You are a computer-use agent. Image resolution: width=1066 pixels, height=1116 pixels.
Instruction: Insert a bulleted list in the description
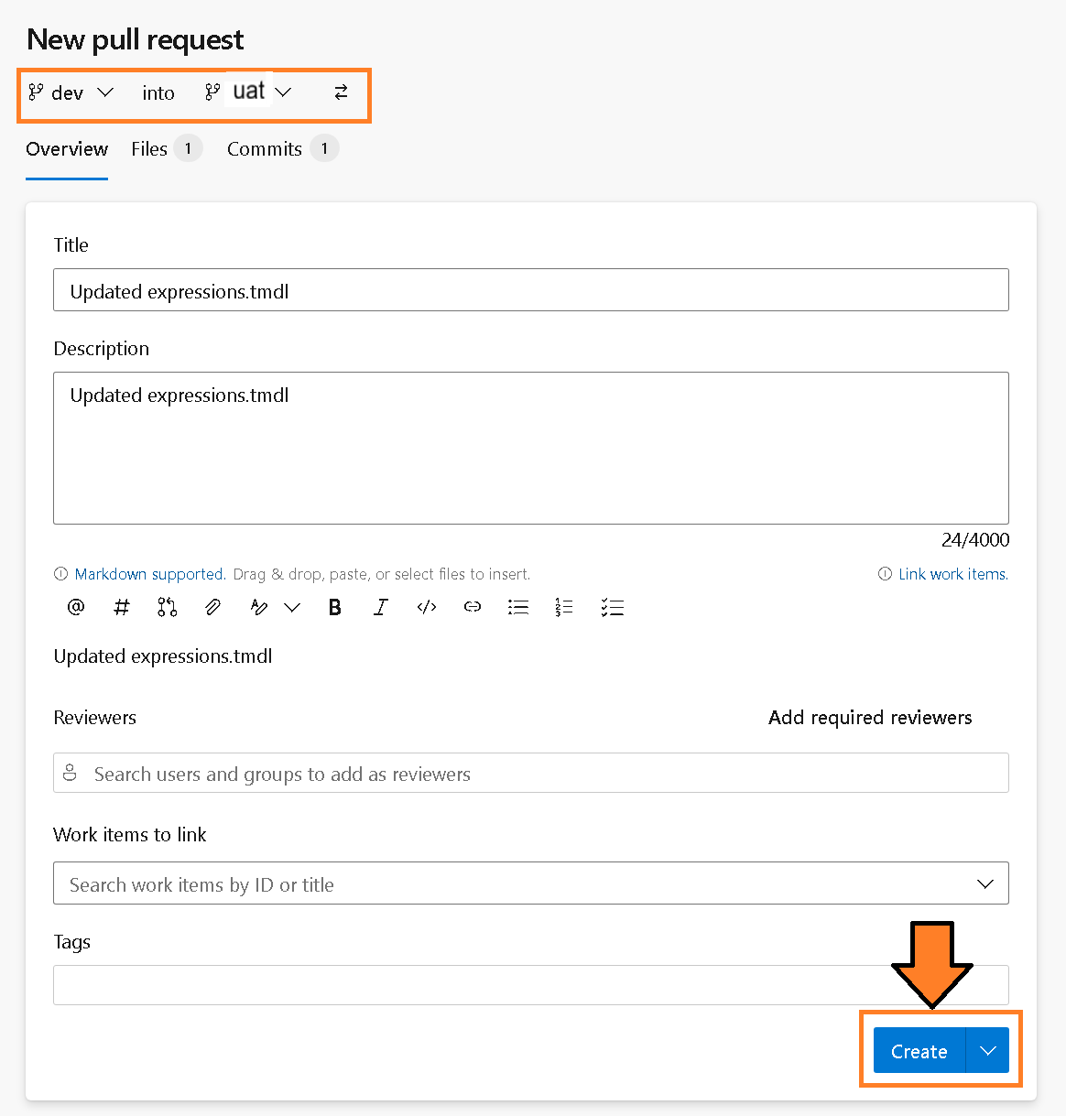tap(517, 607)
